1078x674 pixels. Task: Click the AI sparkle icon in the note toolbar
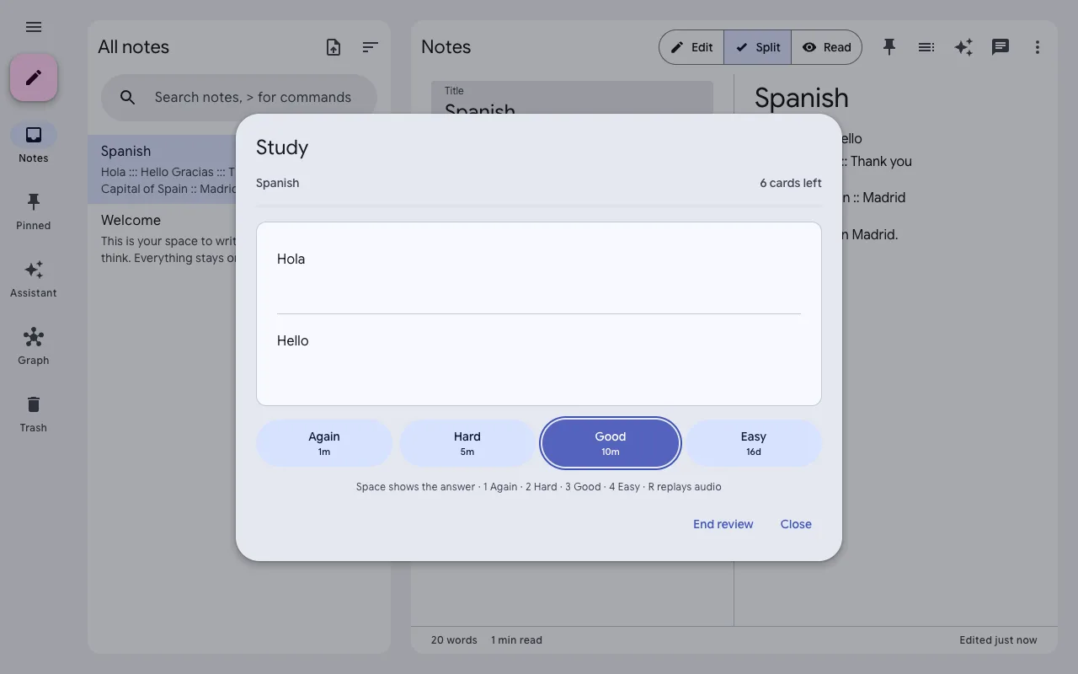pyautogui.click(x=963, y=47)
